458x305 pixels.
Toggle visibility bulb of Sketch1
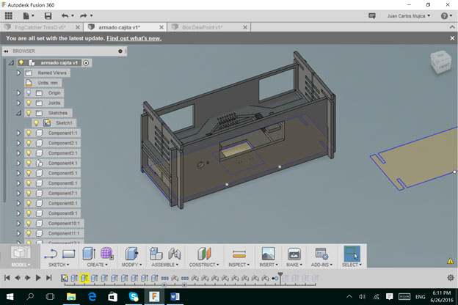(36, 123)
